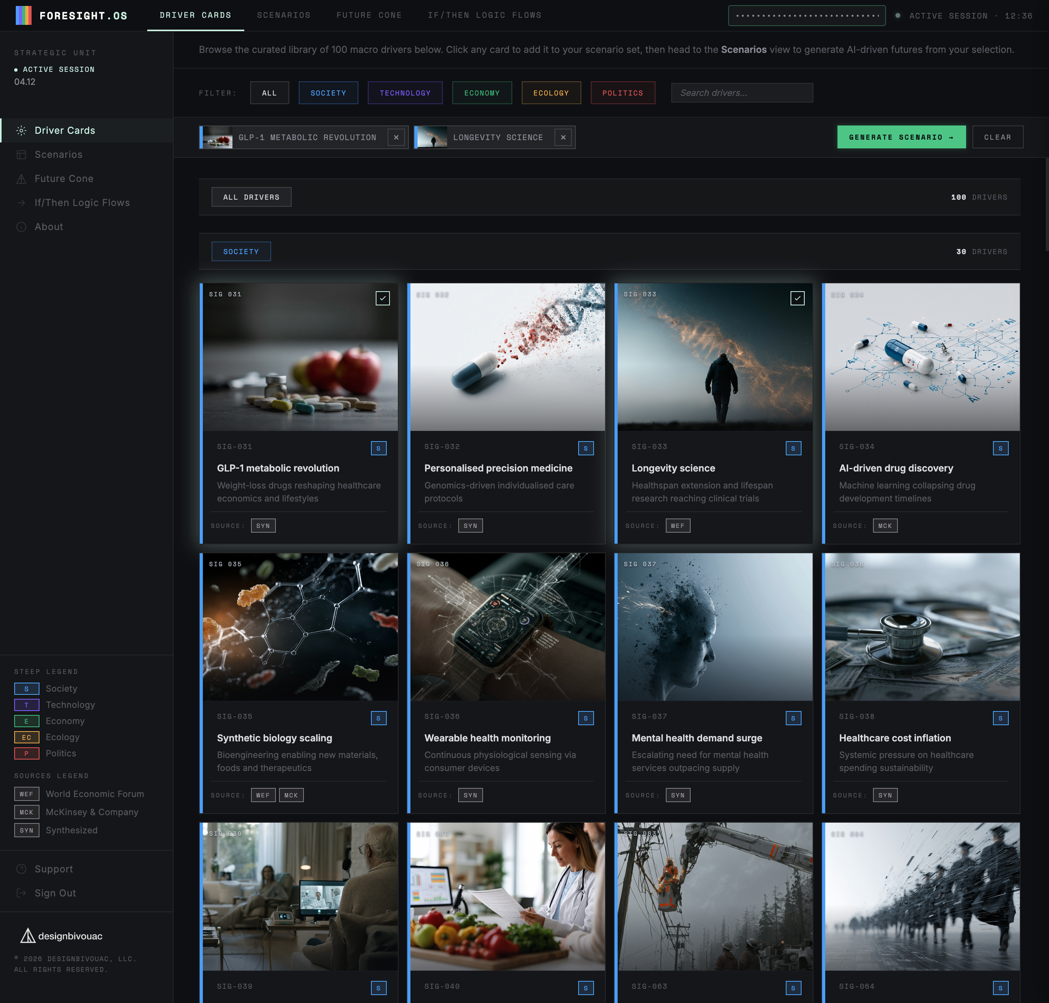Screen dimensions: 1049x1003
Task: Click the S badge on Wearable health monitoring card
Action: pyautogui.click(x=586, y=718)
